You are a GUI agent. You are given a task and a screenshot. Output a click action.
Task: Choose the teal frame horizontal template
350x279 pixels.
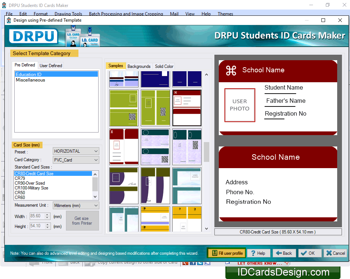pyautogui.click(x=187, y=186)
